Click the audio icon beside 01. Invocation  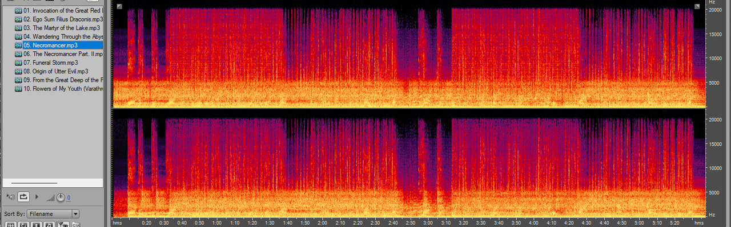pyautogui.click(x=18, y=11)
